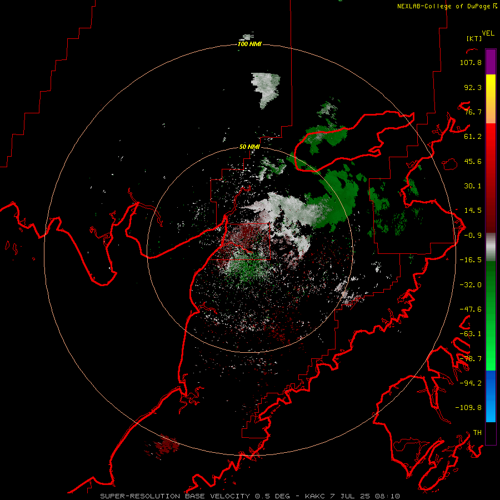Click the 14.5 velocity scale value
This screenshot has width=500, height=500.
tap(473, 211)
